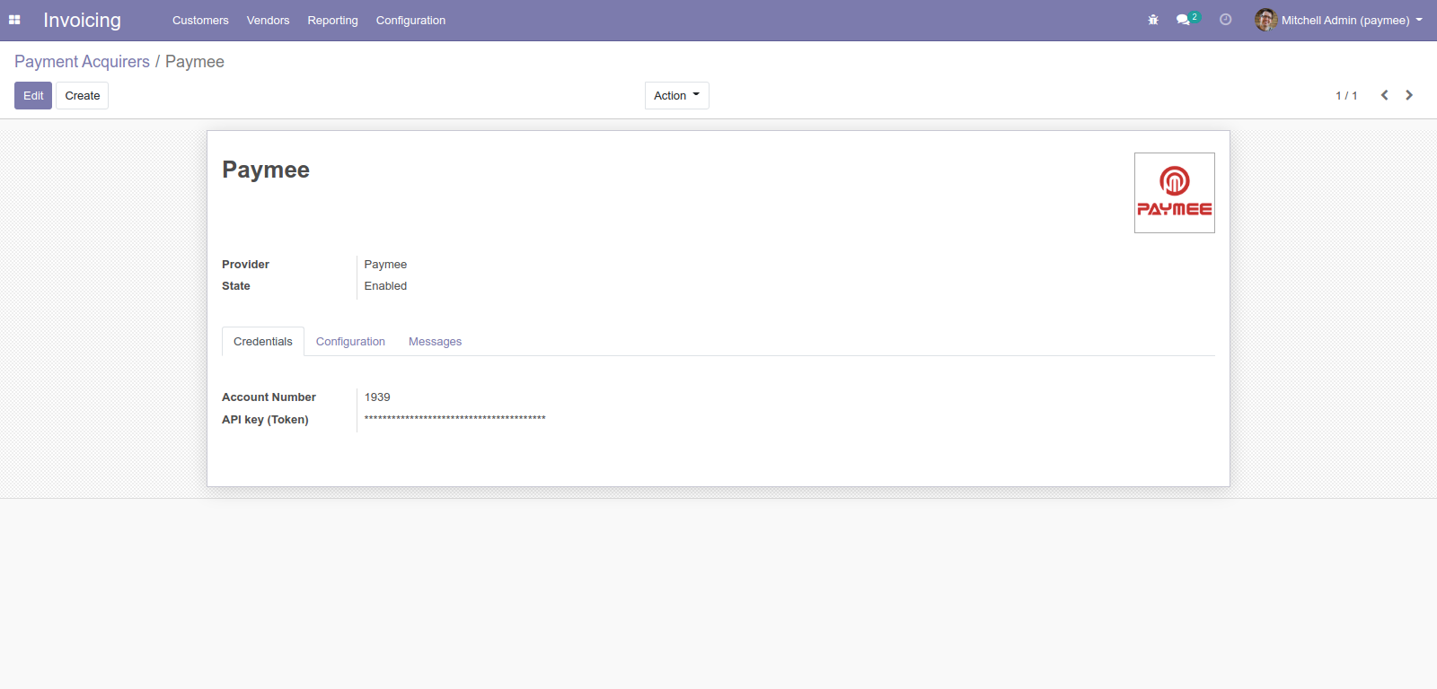The width and height of the screenshot is (1437, 689).
Task: Open the Vendors menu
Action: click(268, 20)
